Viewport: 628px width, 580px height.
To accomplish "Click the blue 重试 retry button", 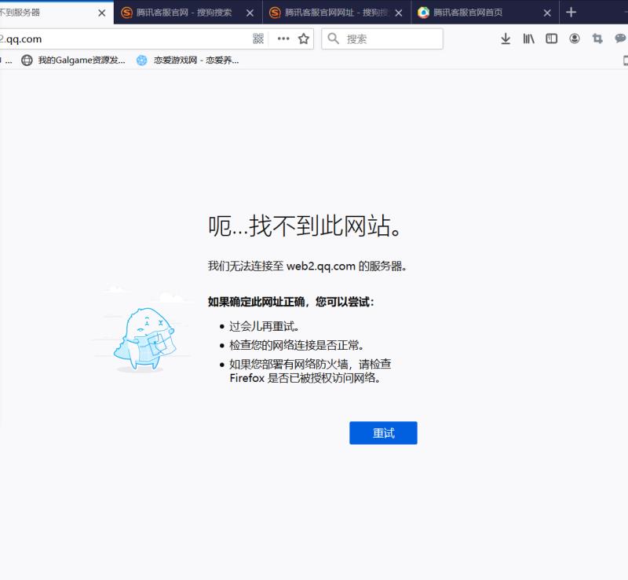I will click(x=383, y=433).
